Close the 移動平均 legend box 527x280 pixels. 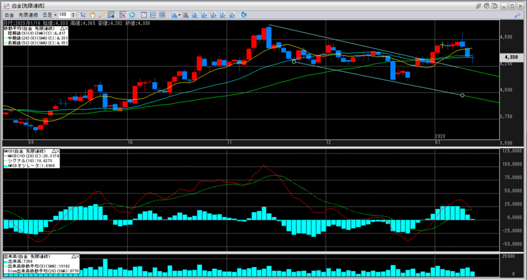tap(66, 29)
